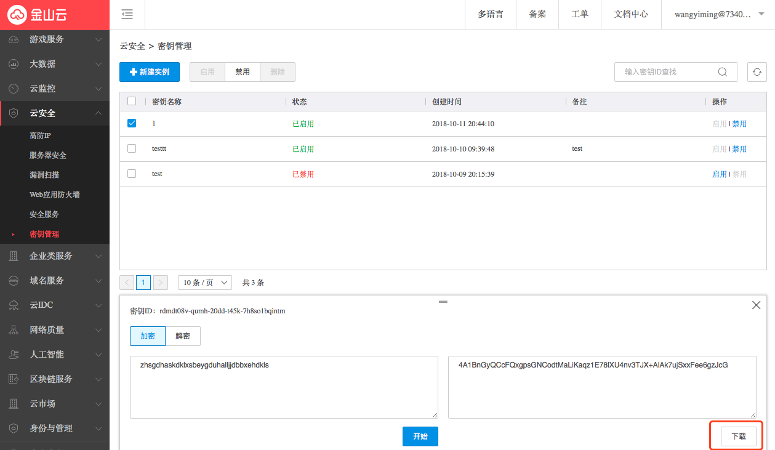Open 高防IP in sidebar
This screenshot has height=450, width=775.
pos(40,135)
